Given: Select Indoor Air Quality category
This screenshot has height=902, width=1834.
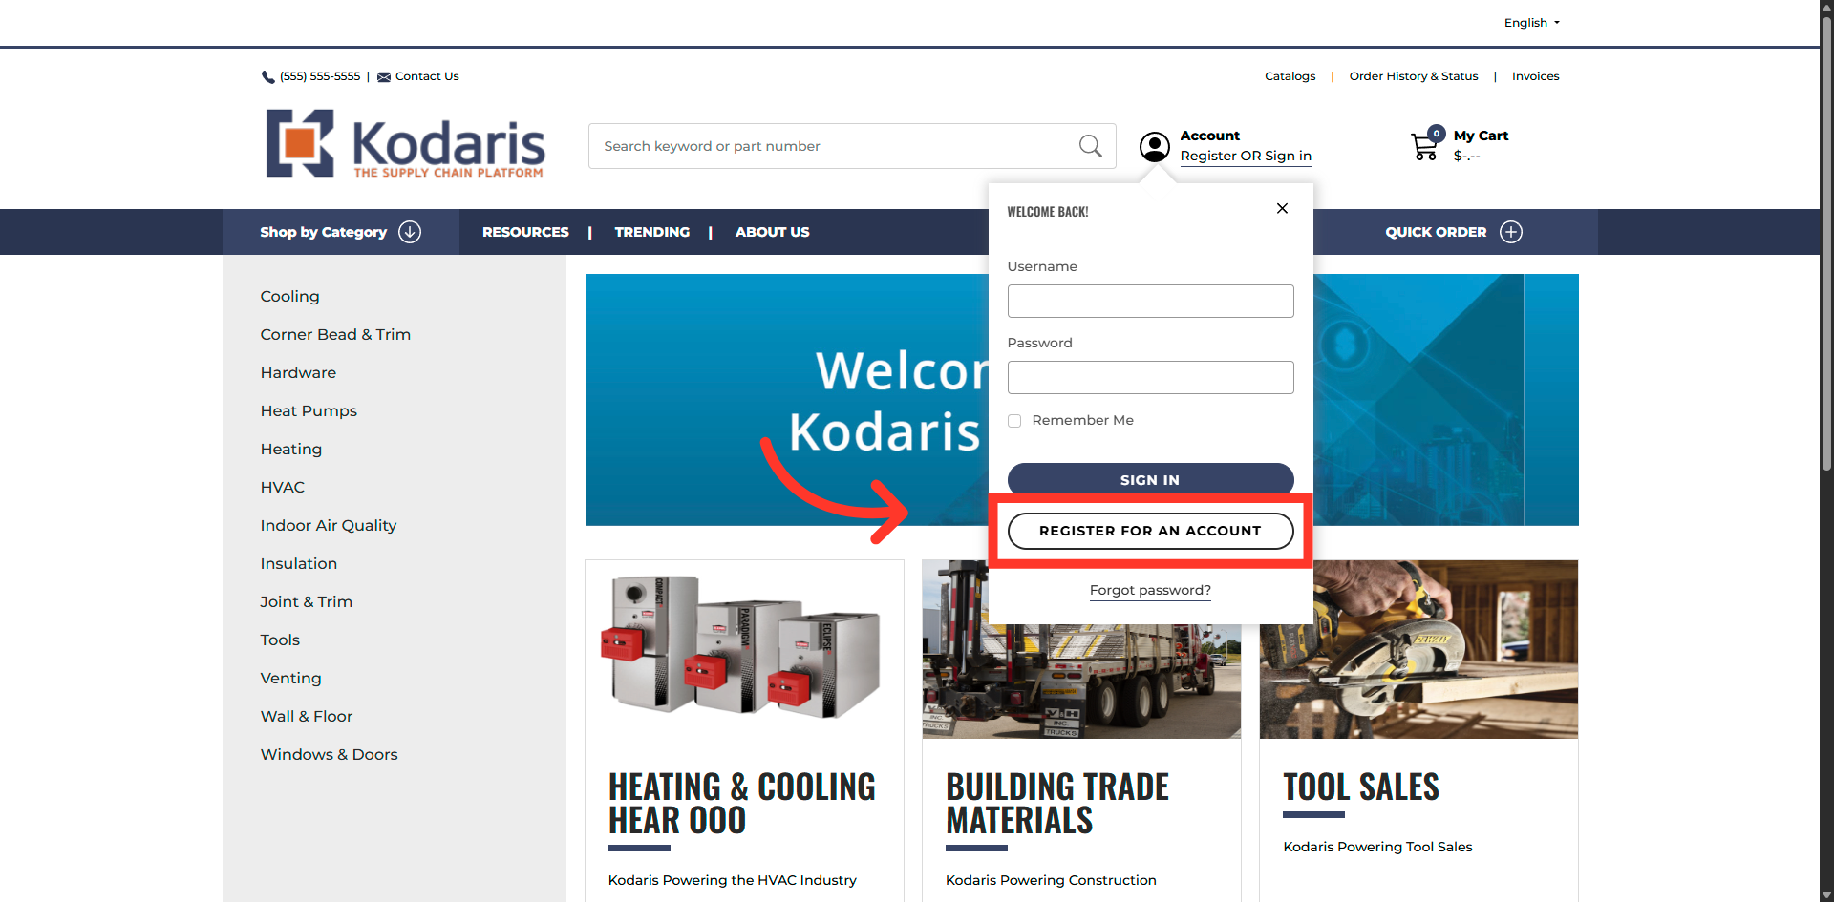Looking at the screenshot, I should pos(328,526).
